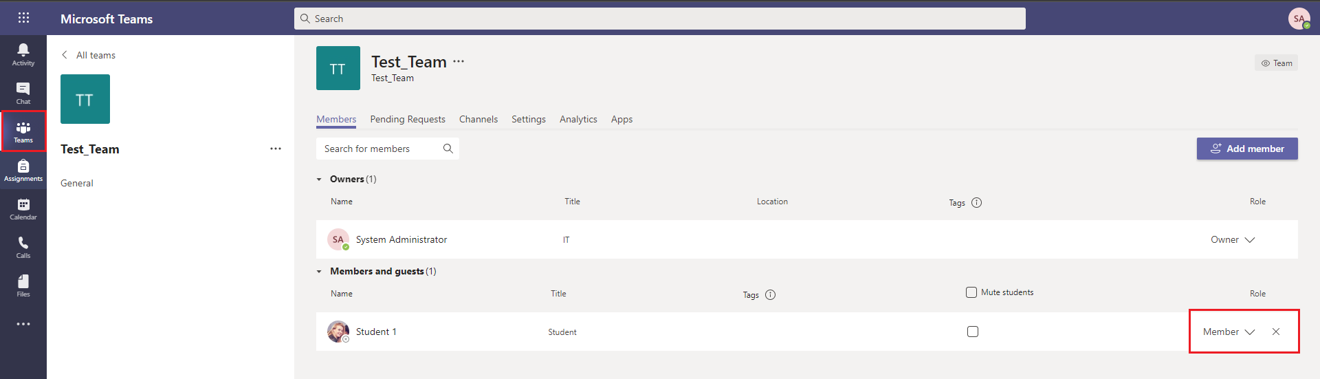The image size is (1320, 379).
Task: Click the SA profile avatar top right
Action: pyautogui.click(x=1299, y=19)
